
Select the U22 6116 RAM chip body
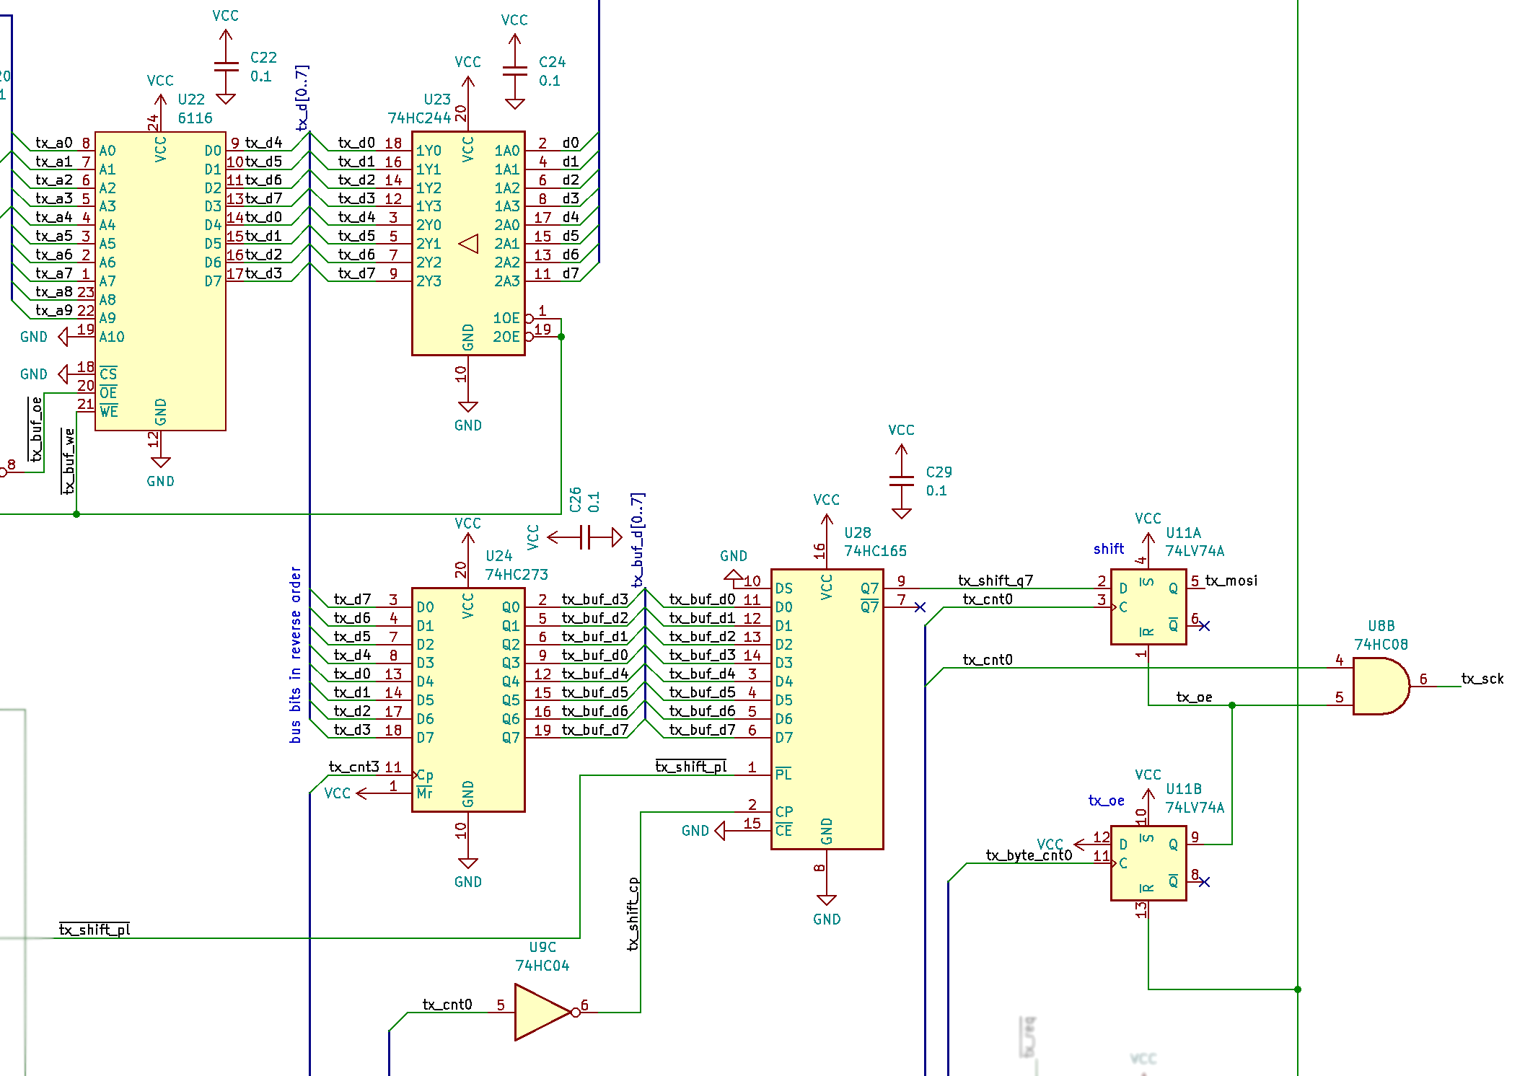tap(160, 281)
